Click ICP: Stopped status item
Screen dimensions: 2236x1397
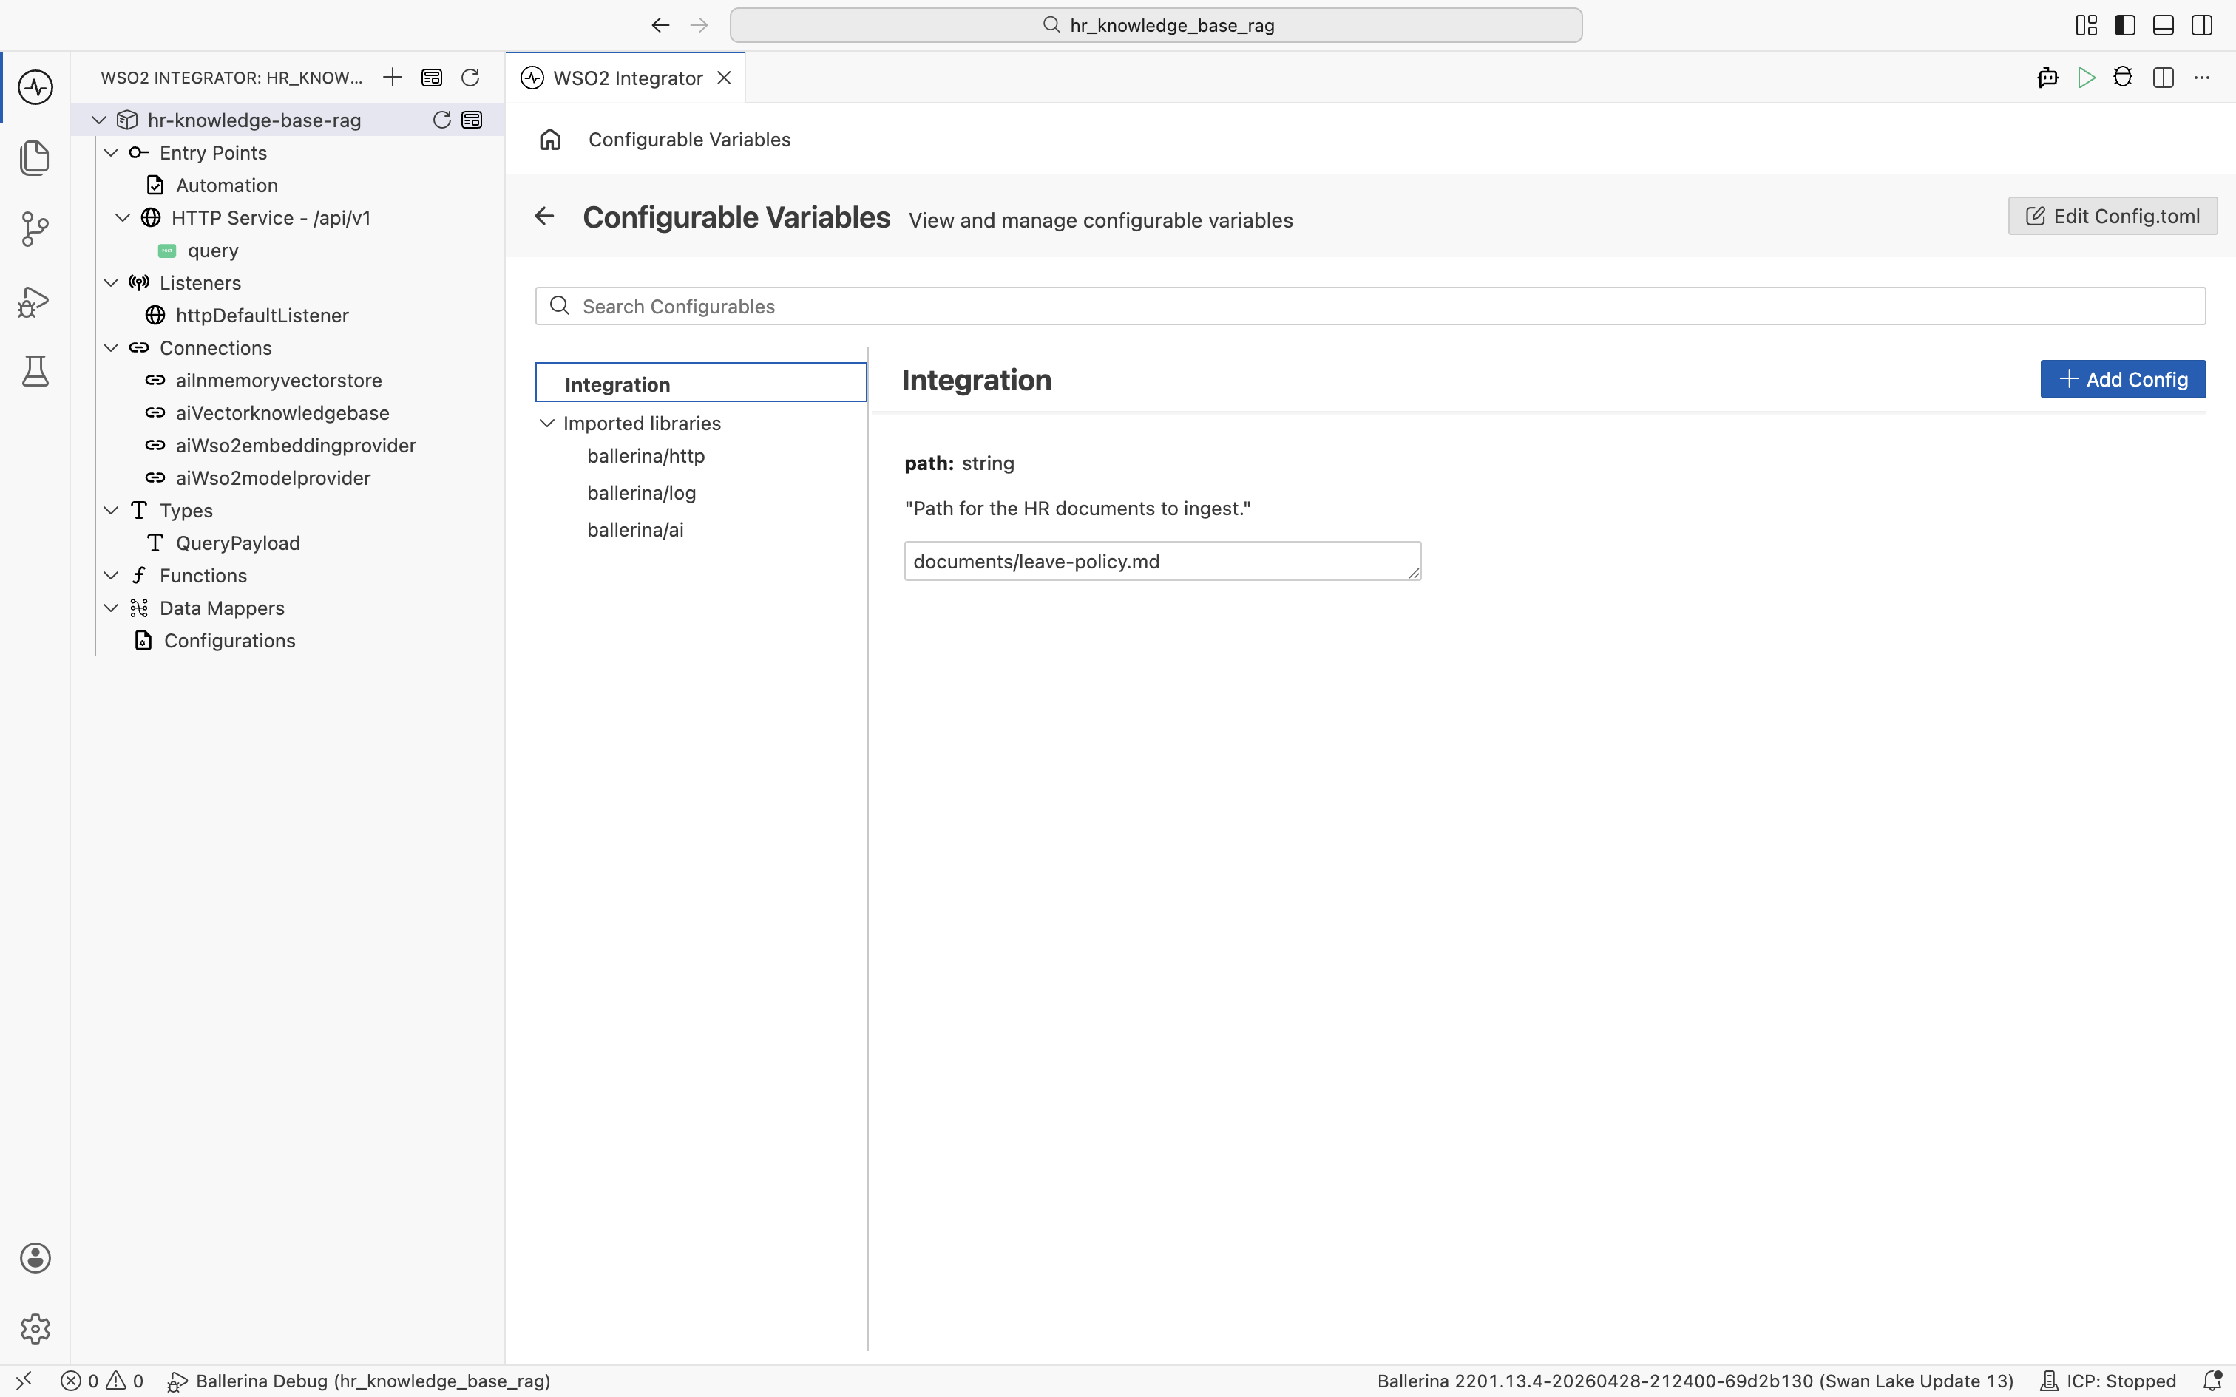[x=2109, y=1381]
